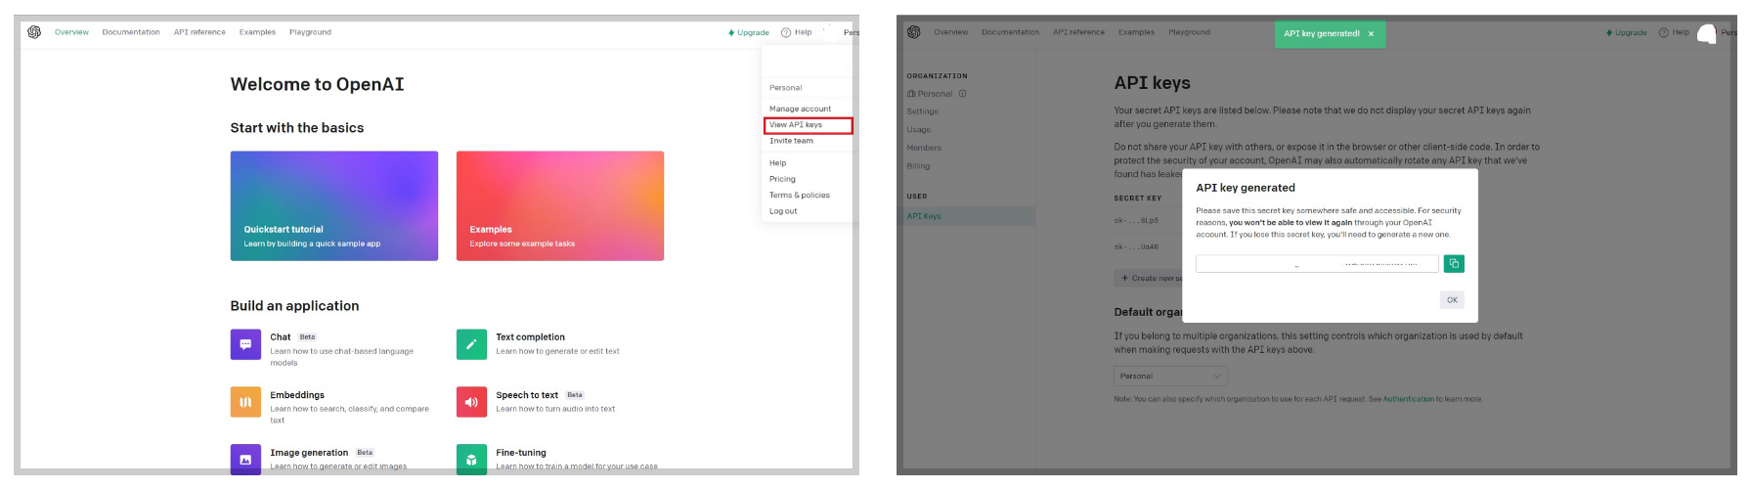Open the Image generation purple icon
This screenshot has width=1751, height=489.
(x=245, y=459)
